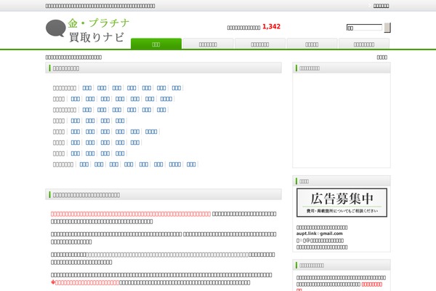Click the gray speech bubble logo icon
Screen dimensions: 436x291
click(56, 28)
